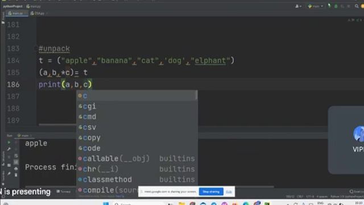Toggle soft-wrap icon in Run panel
This screenshot has height=205, width=364.
16,155
